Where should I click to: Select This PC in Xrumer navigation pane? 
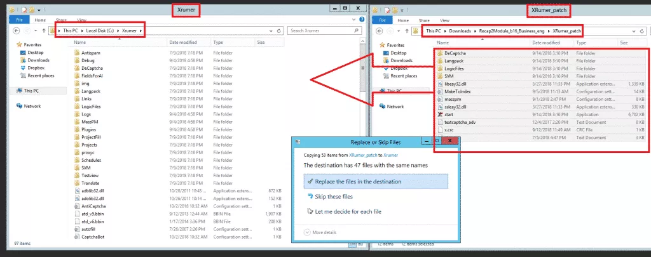[31, 91]
